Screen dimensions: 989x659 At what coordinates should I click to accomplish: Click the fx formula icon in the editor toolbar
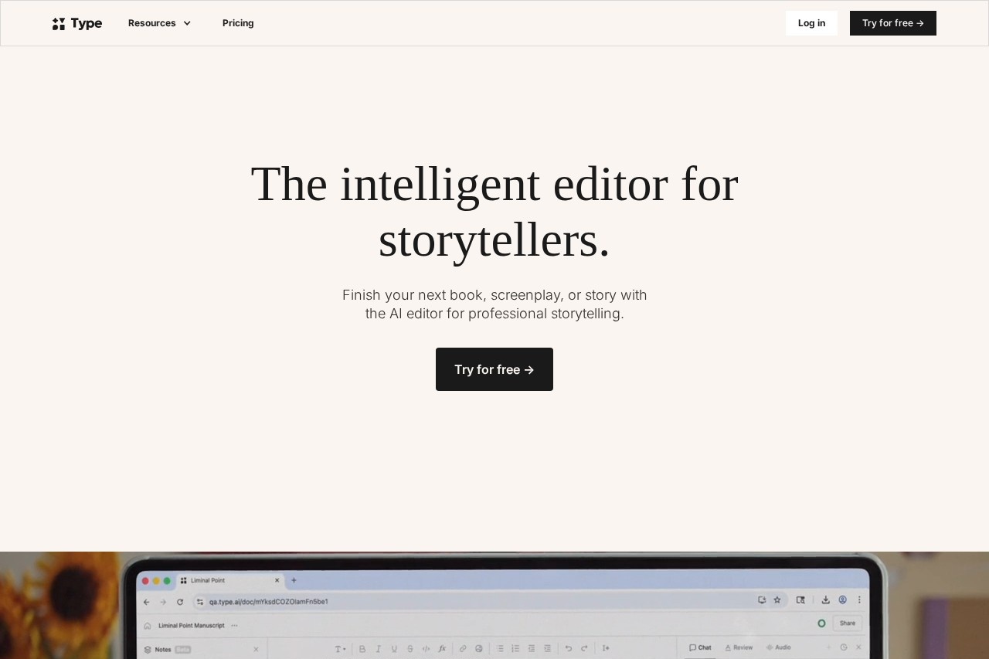coord(442,648)
